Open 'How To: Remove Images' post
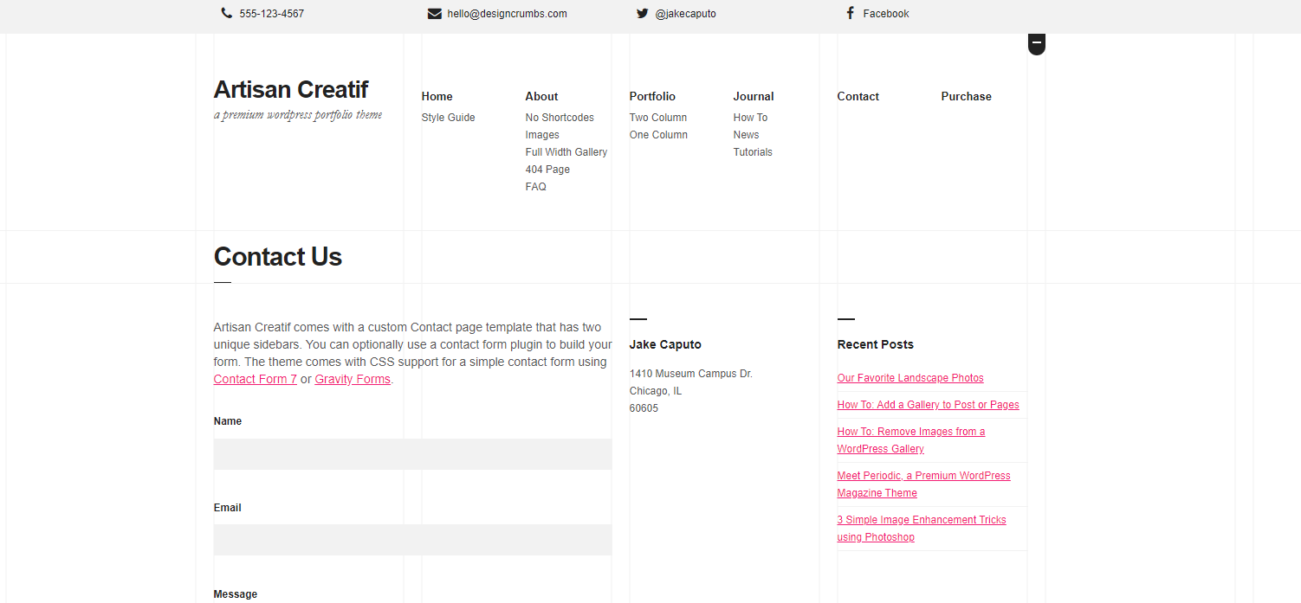The width and height of the screenshot is (1301, 603). tap(911, 440)
